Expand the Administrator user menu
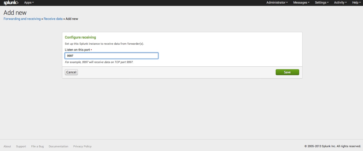The width and height of the screenshot is (363, 151). pos(277,3)
